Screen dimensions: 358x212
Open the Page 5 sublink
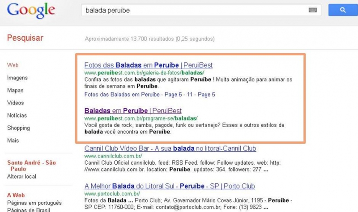pos(206,95)
